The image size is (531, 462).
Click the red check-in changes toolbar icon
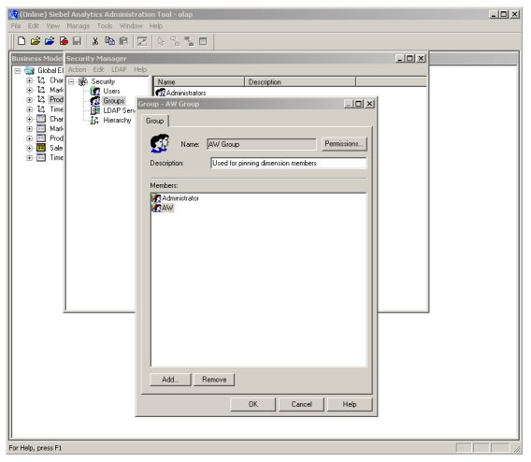[x=64, y=41]
